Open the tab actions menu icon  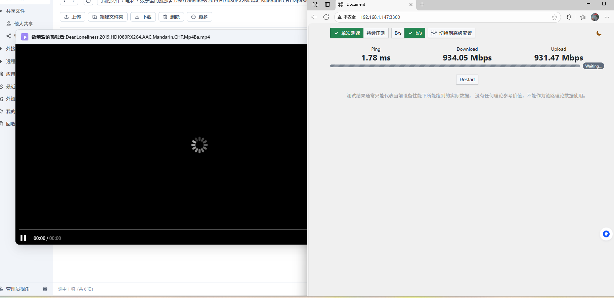click(327, 4)
